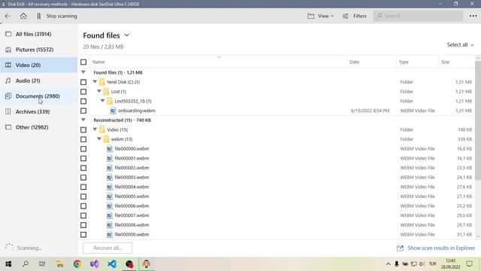Select the Documents (2980) category
The height and width of the screenshot is (271, 481).
[38, 96]
